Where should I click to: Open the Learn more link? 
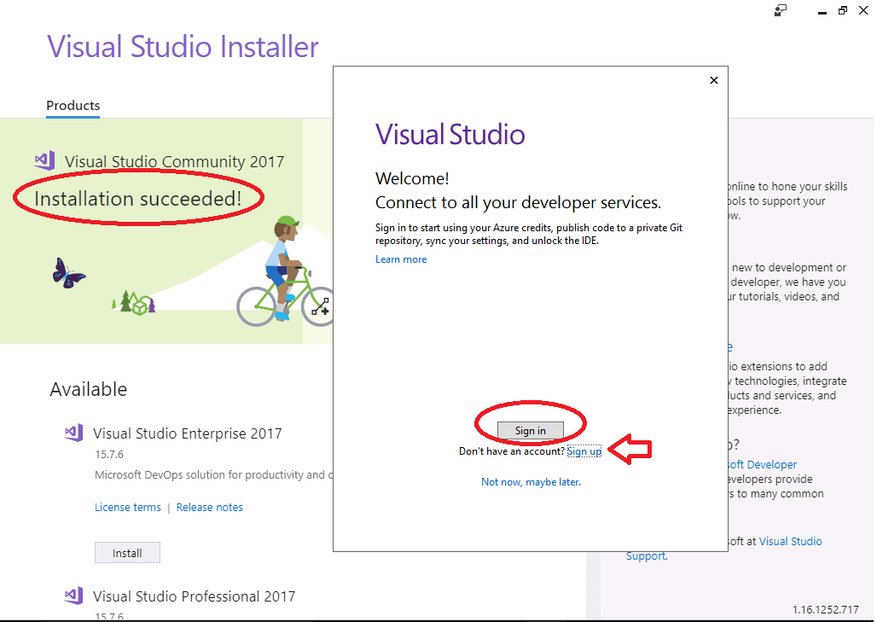(x=401, y=259)
